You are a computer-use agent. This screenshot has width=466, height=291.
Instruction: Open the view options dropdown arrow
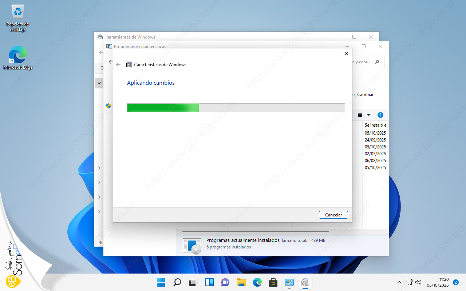tap(368, 115)
